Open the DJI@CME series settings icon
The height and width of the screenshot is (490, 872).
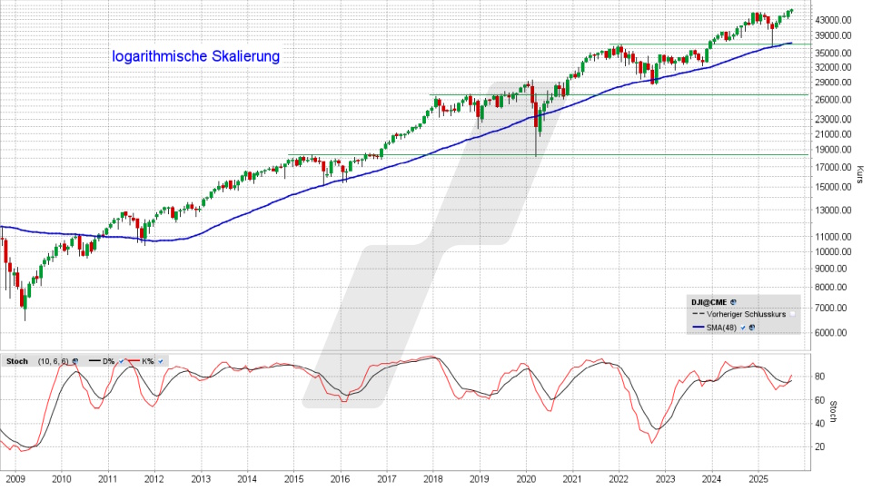tap(733, 302)
